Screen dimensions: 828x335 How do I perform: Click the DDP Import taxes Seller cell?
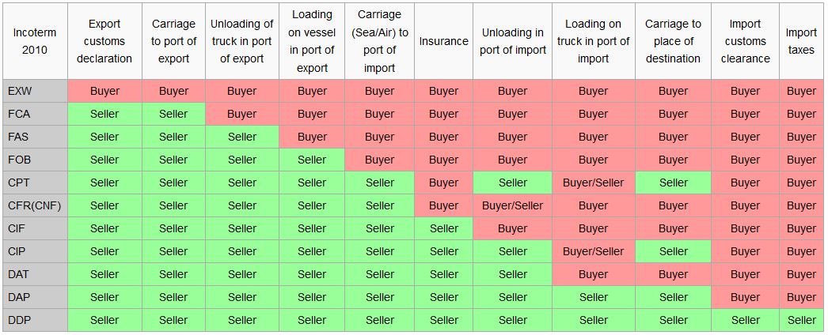801,320
